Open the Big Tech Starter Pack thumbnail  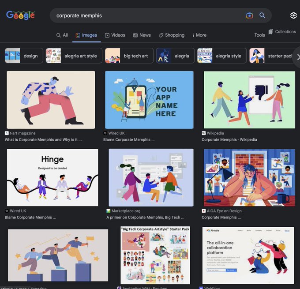click(x=155, y=255)
